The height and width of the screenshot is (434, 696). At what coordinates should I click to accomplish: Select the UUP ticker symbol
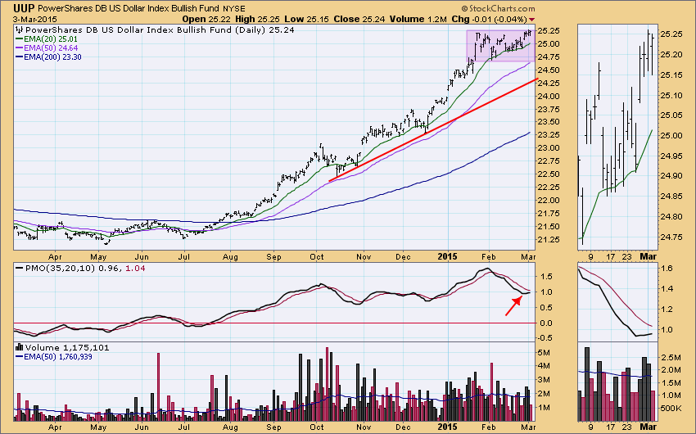25,8
